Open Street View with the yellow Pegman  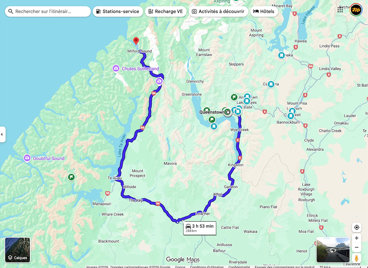pos(356,258)
